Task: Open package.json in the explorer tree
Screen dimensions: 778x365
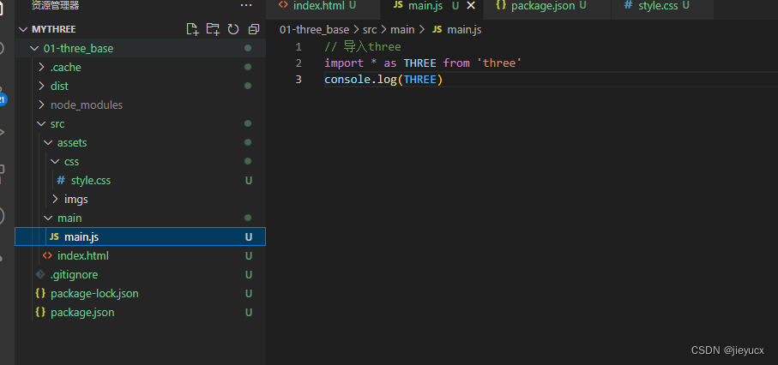Action: point(82,313)
